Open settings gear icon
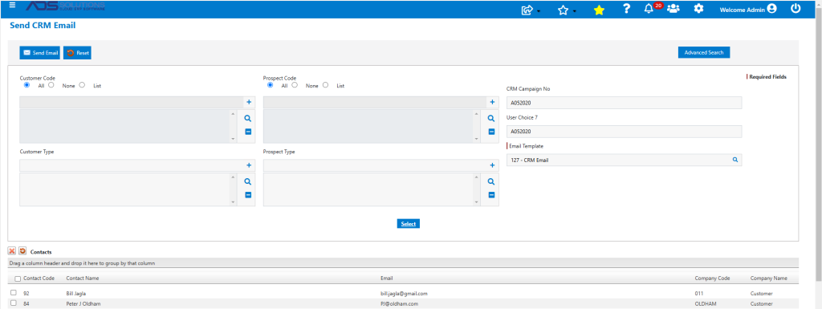822x309 pixels. (698, 9)
